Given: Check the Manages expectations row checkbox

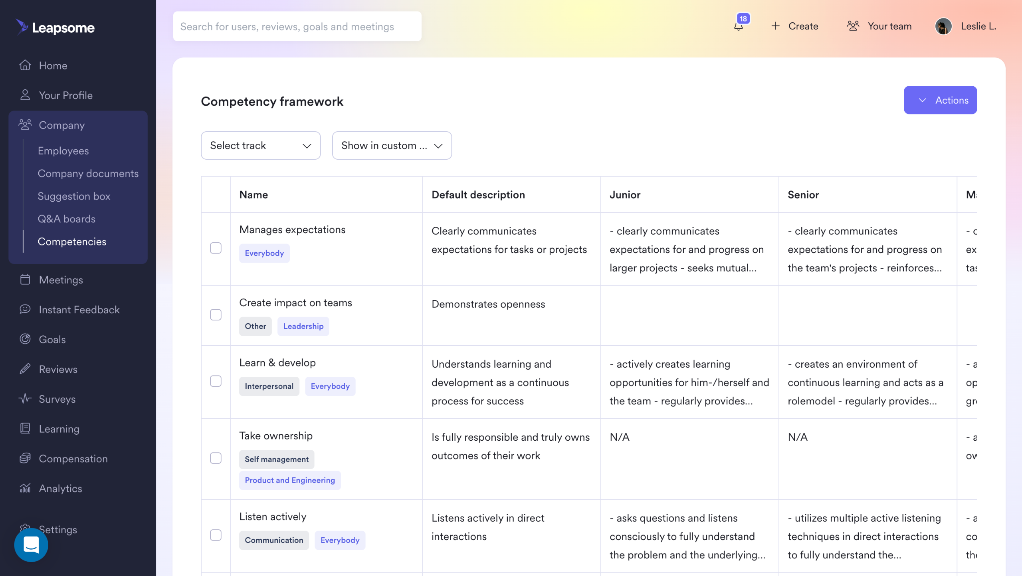Looking at the screenshot, I should coord(216,248).
